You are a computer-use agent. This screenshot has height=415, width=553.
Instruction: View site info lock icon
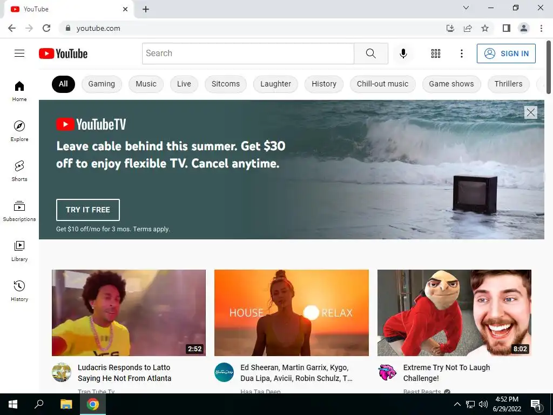click(x=68, y=28)
